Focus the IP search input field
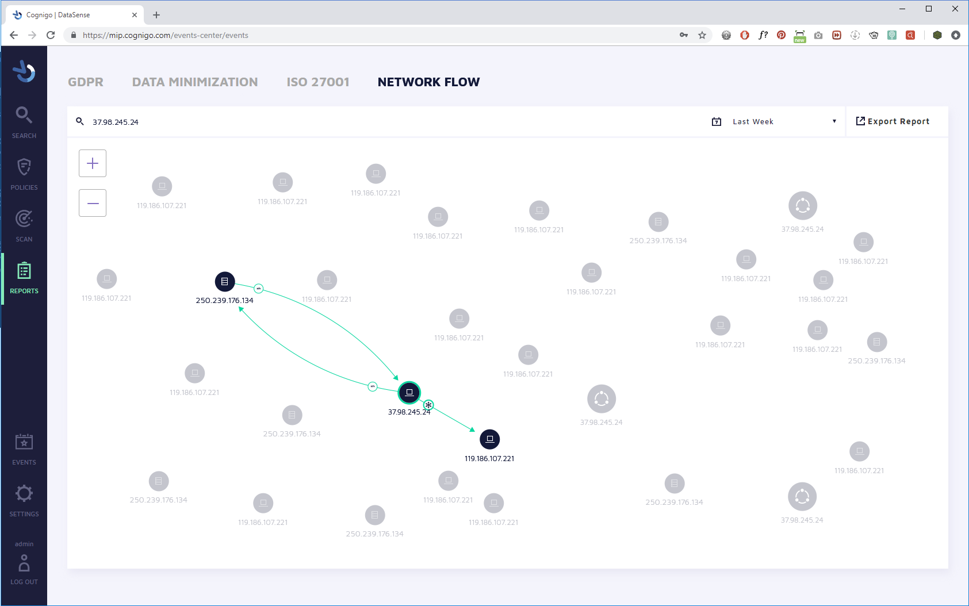Image resolution: width=969 pixels, height=606 pixels. coord(391,122)
